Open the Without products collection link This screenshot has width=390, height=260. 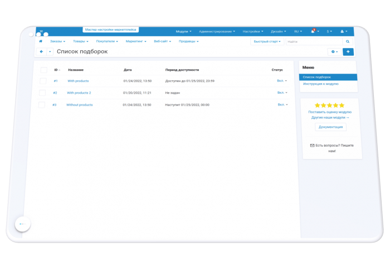(x=79, y=105)
